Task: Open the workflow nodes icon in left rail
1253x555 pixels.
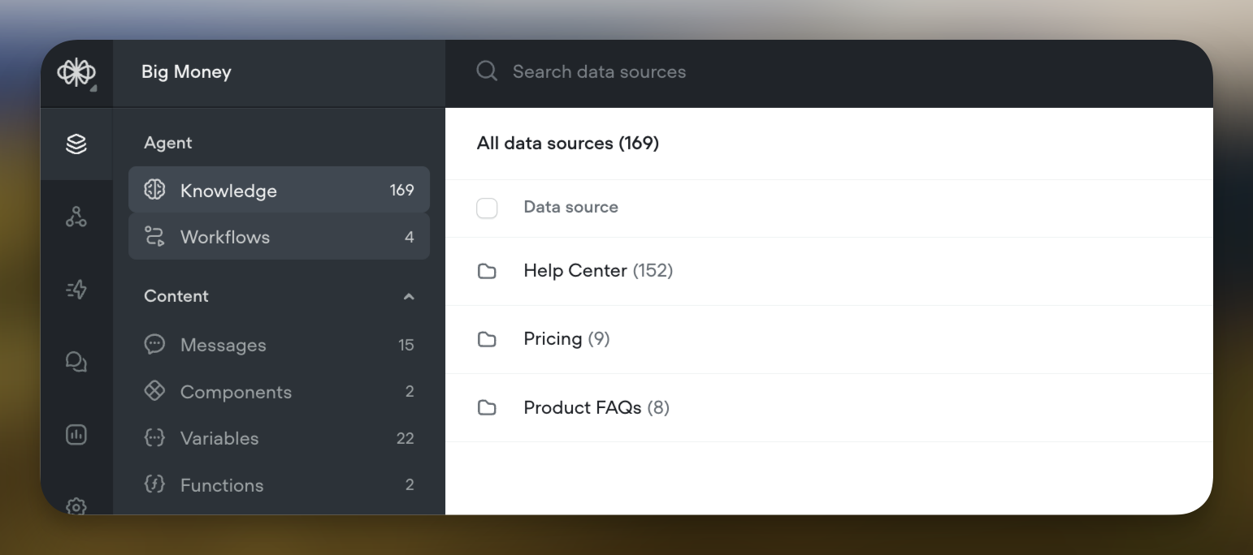Action: (x=76, y=216)
